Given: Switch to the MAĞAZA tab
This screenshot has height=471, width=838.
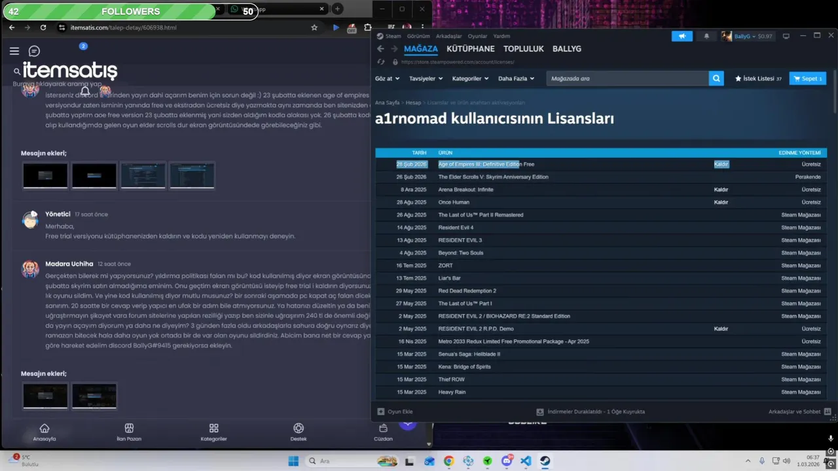Looking at the screenshot, I should 420,48.
